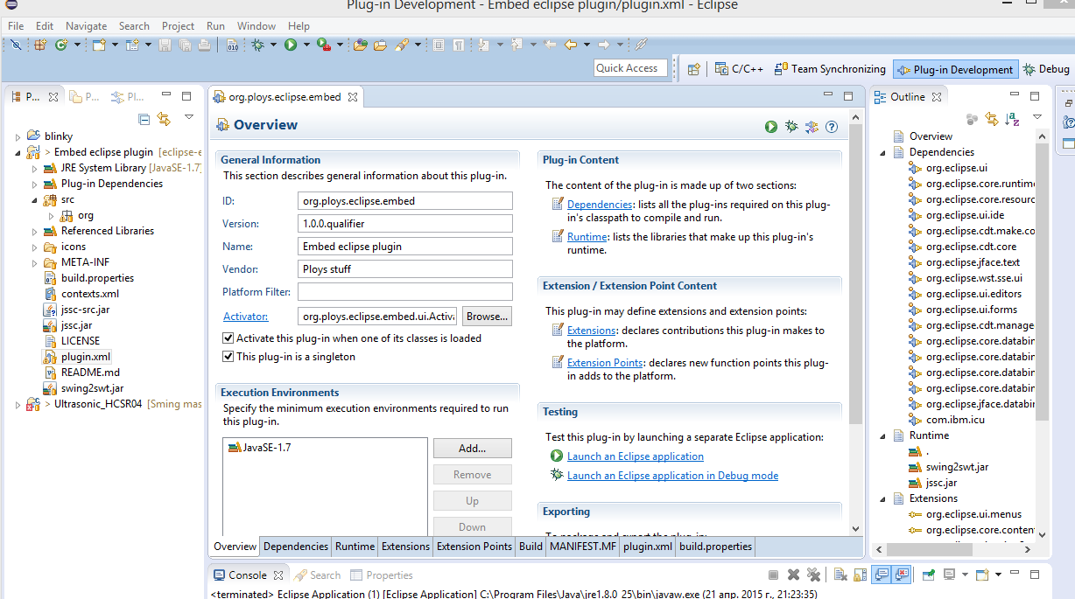
Task: Click Add button in Execution Environments
Action: [x=472, y=449]
